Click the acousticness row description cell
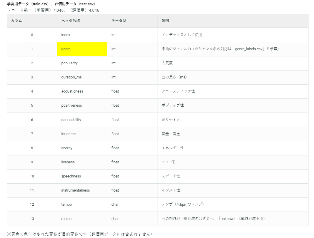Image resolution: width=314 pixels, height=238 pixels. click(x=179, y=91)
